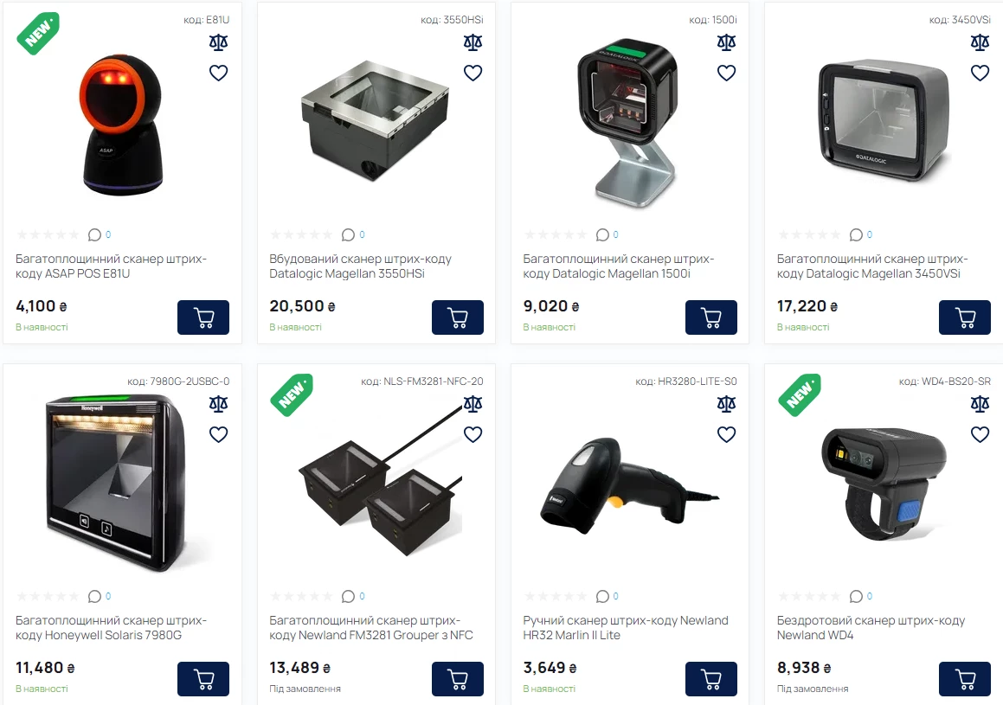Add Newland WD4 scanner to cart
This screenshot has height=705, width=1003.
(965, 679)
